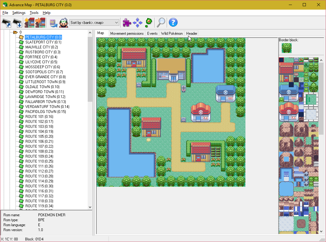Collapse the bank 0 folder in the map tree
326x242 pixels.
click(15, 32)
